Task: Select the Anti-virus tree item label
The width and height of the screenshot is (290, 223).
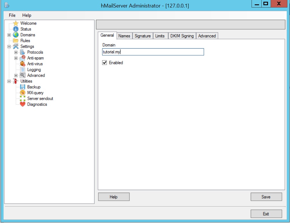Action: pos(35,64)
